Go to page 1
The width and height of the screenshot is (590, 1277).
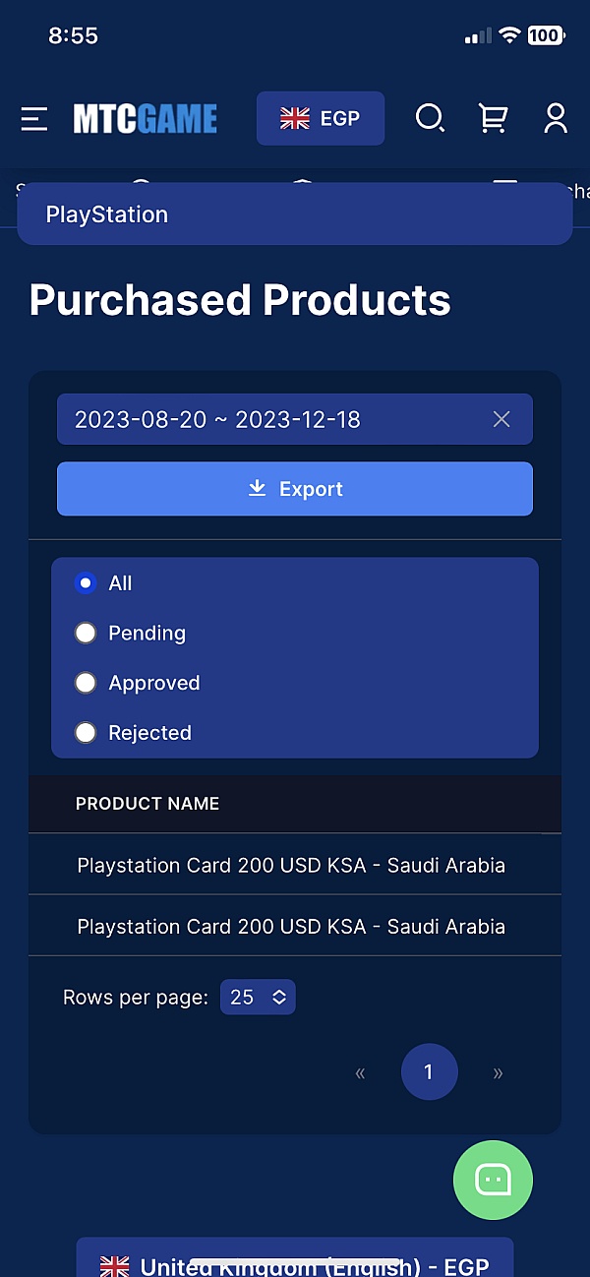tap(429, 1072)
